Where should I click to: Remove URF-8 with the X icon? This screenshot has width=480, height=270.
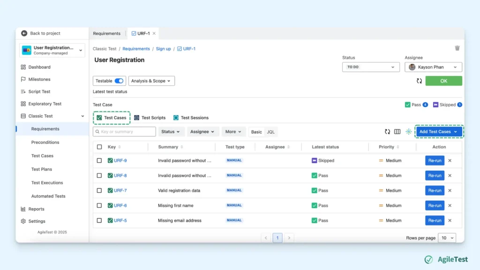(450, 175)
